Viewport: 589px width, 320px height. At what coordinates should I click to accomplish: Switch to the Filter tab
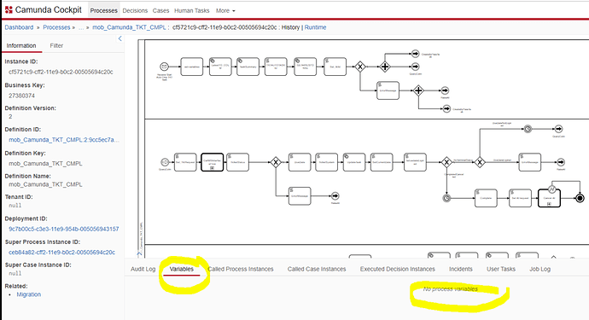[x=56, y=46]
